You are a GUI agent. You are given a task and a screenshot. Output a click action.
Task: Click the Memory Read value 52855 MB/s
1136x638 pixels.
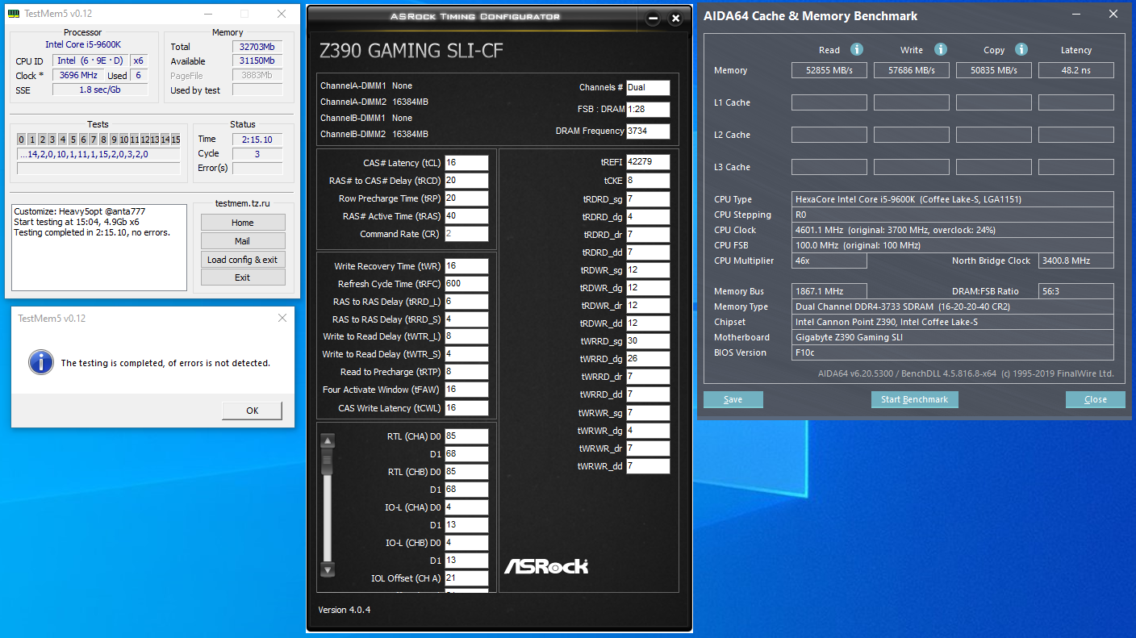[829, 70]
